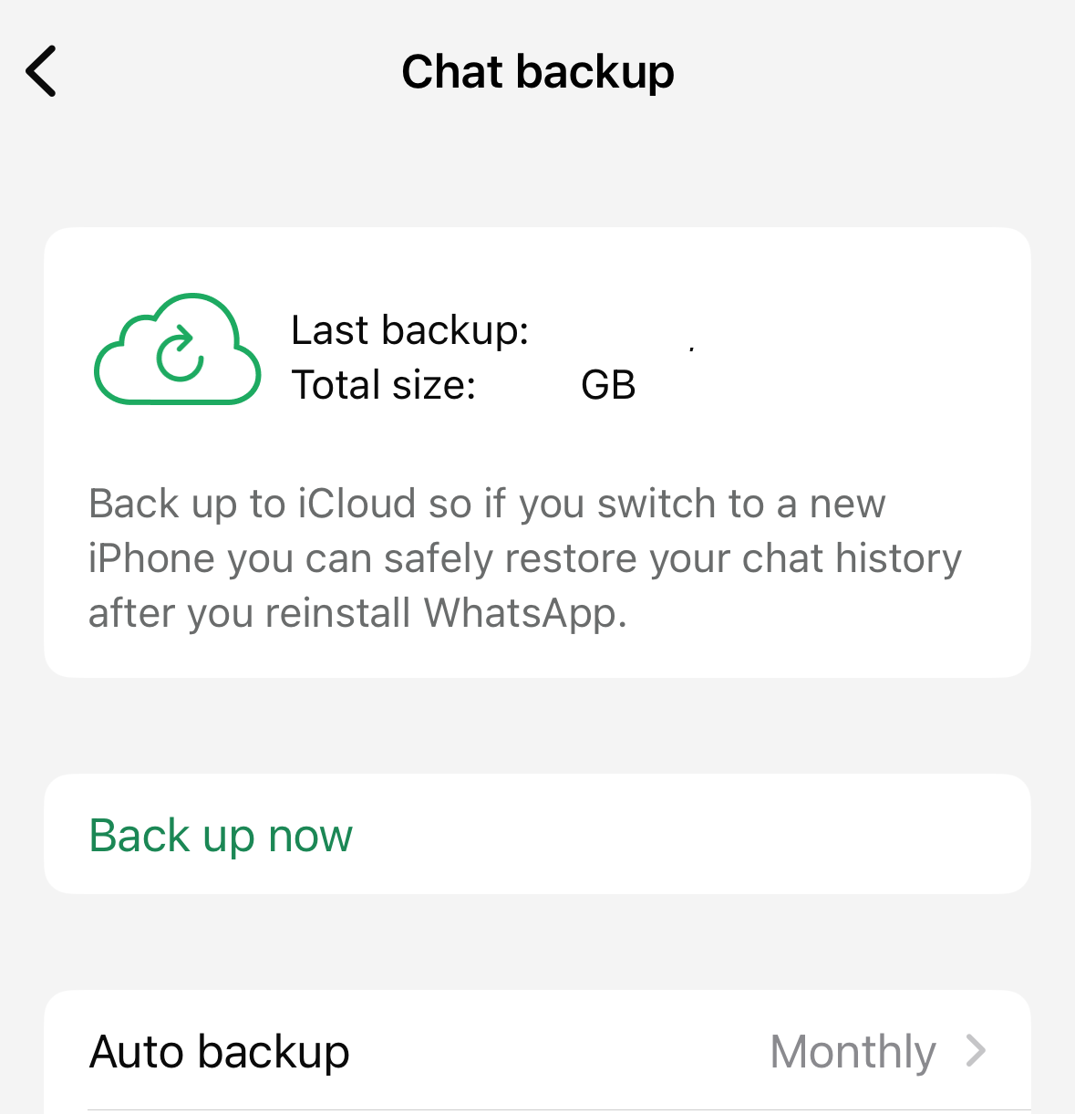
Task: Tap the iCloud backup description paragraph
Action: (x=524, y=558)
